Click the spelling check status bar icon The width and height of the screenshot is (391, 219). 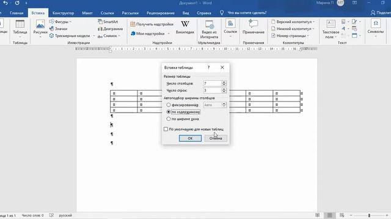[x=51, y=215]
